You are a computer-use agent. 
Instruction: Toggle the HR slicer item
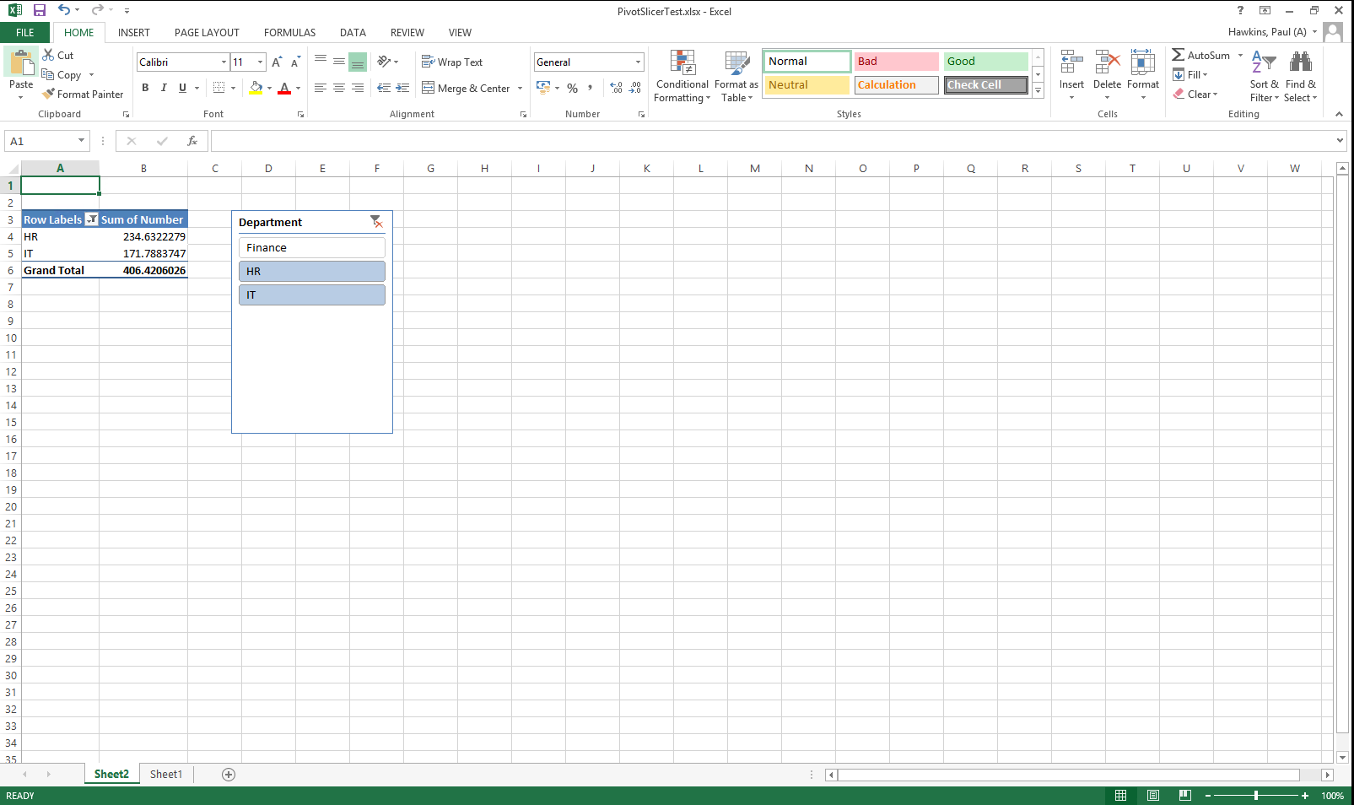[x=311, y=272]
